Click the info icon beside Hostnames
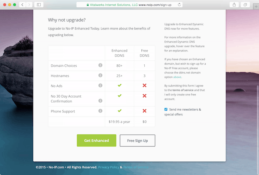 [x=100, y=75]
